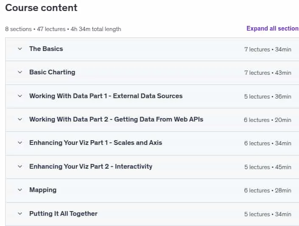Click chevron beside Getting Data From Web APIs
The height and width of the screenshot is (226, 299).
[x=20, y=119]
